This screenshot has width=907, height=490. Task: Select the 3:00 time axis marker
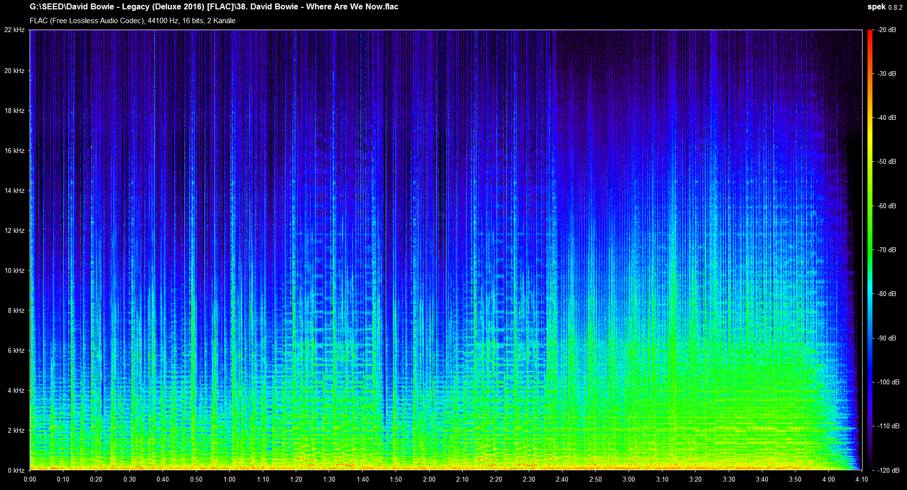pos(629,479)
